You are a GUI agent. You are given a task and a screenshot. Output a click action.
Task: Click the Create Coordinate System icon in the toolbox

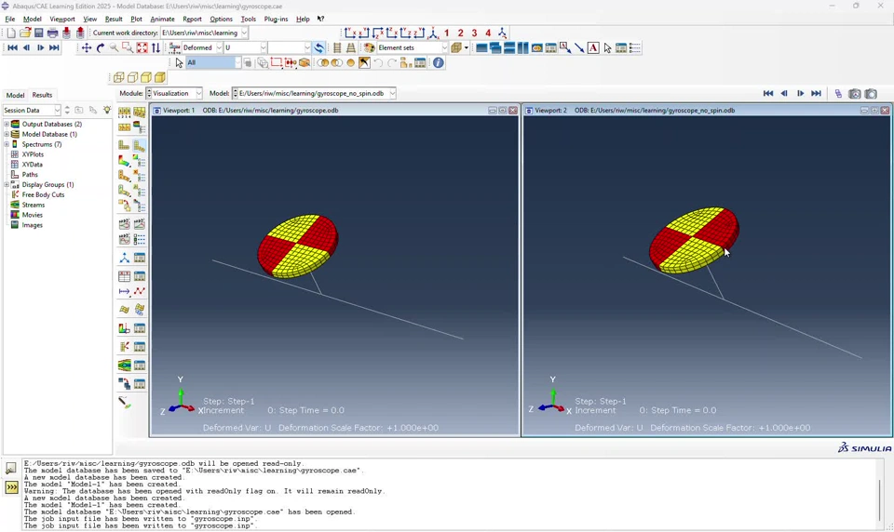[124, 258]
